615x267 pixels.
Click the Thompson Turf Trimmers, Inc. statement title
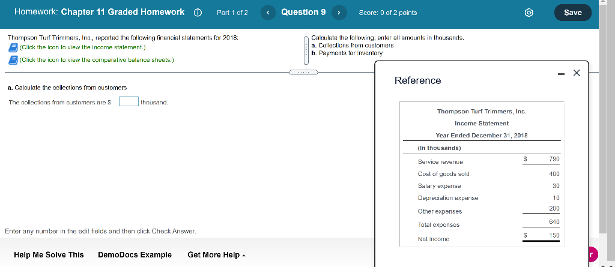click(482, 112)
